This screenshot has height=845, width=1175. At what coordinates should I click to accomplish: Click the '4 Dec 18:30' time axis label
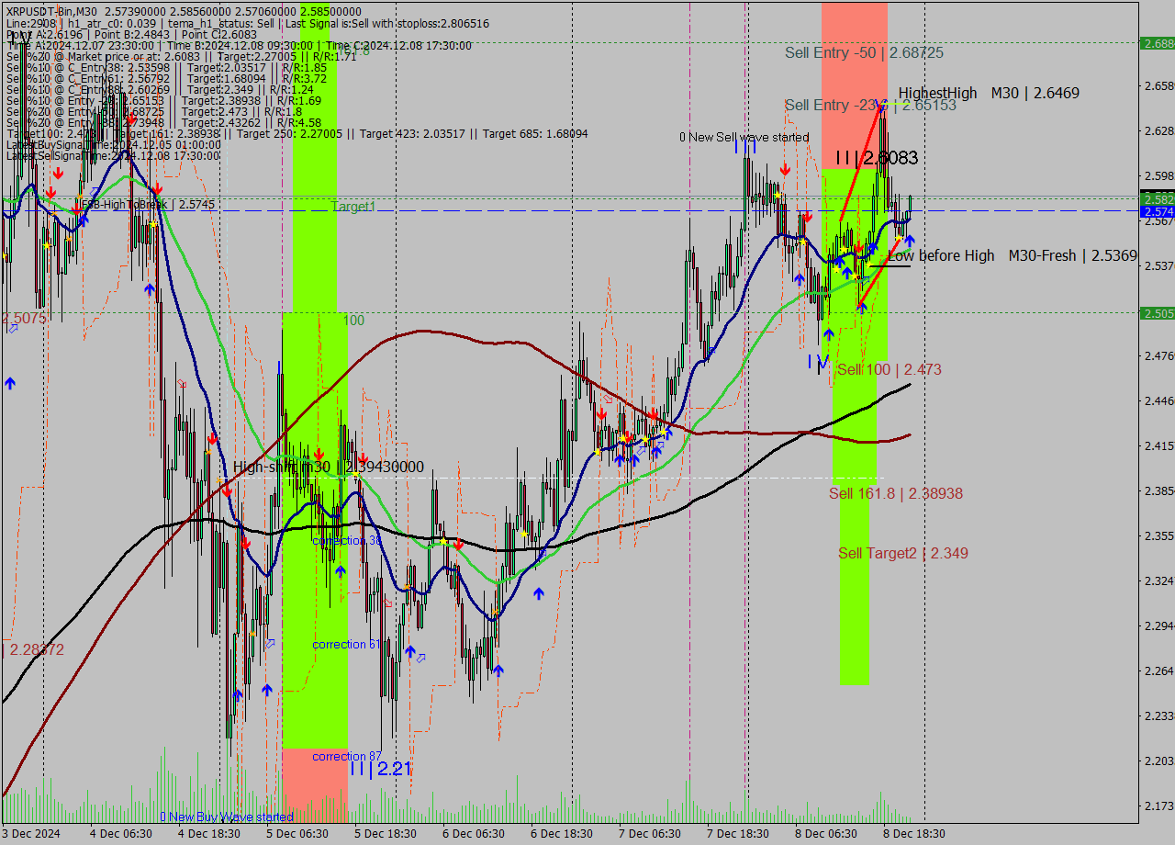pyautogui.click(x=210, y=834)
